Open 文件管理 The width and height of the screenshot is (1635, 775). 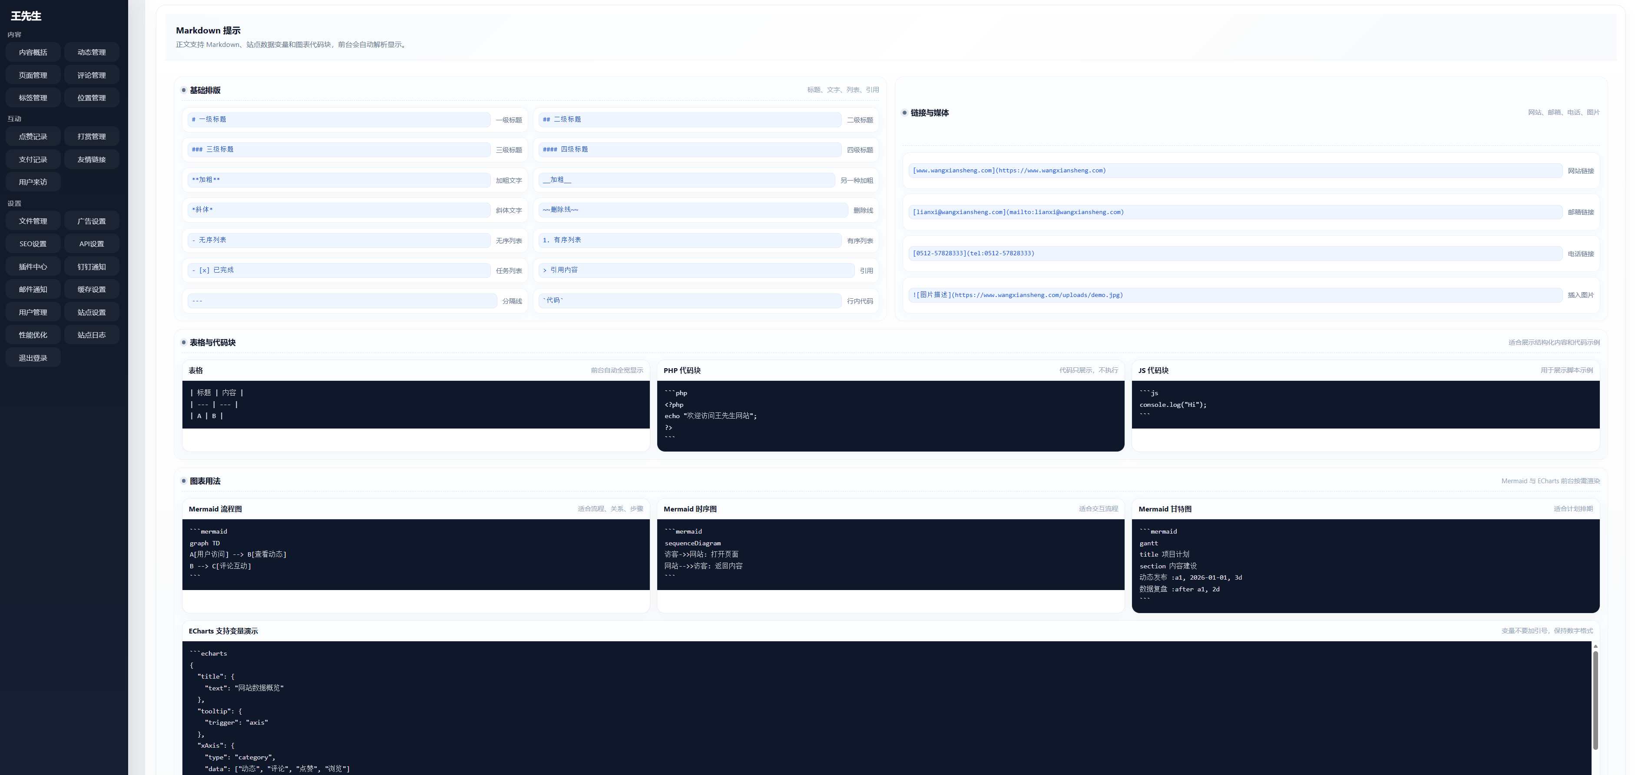tap(33, 221)
